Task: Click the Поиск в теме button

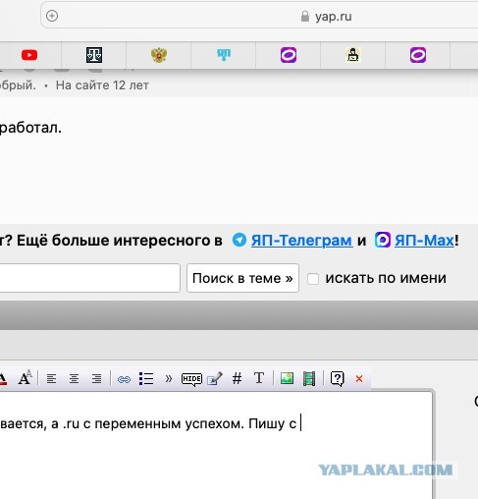Action: 242,278
